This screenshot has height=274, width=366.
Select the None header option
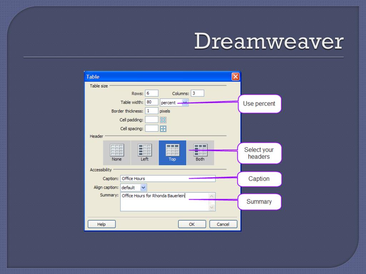pos(117,153)
